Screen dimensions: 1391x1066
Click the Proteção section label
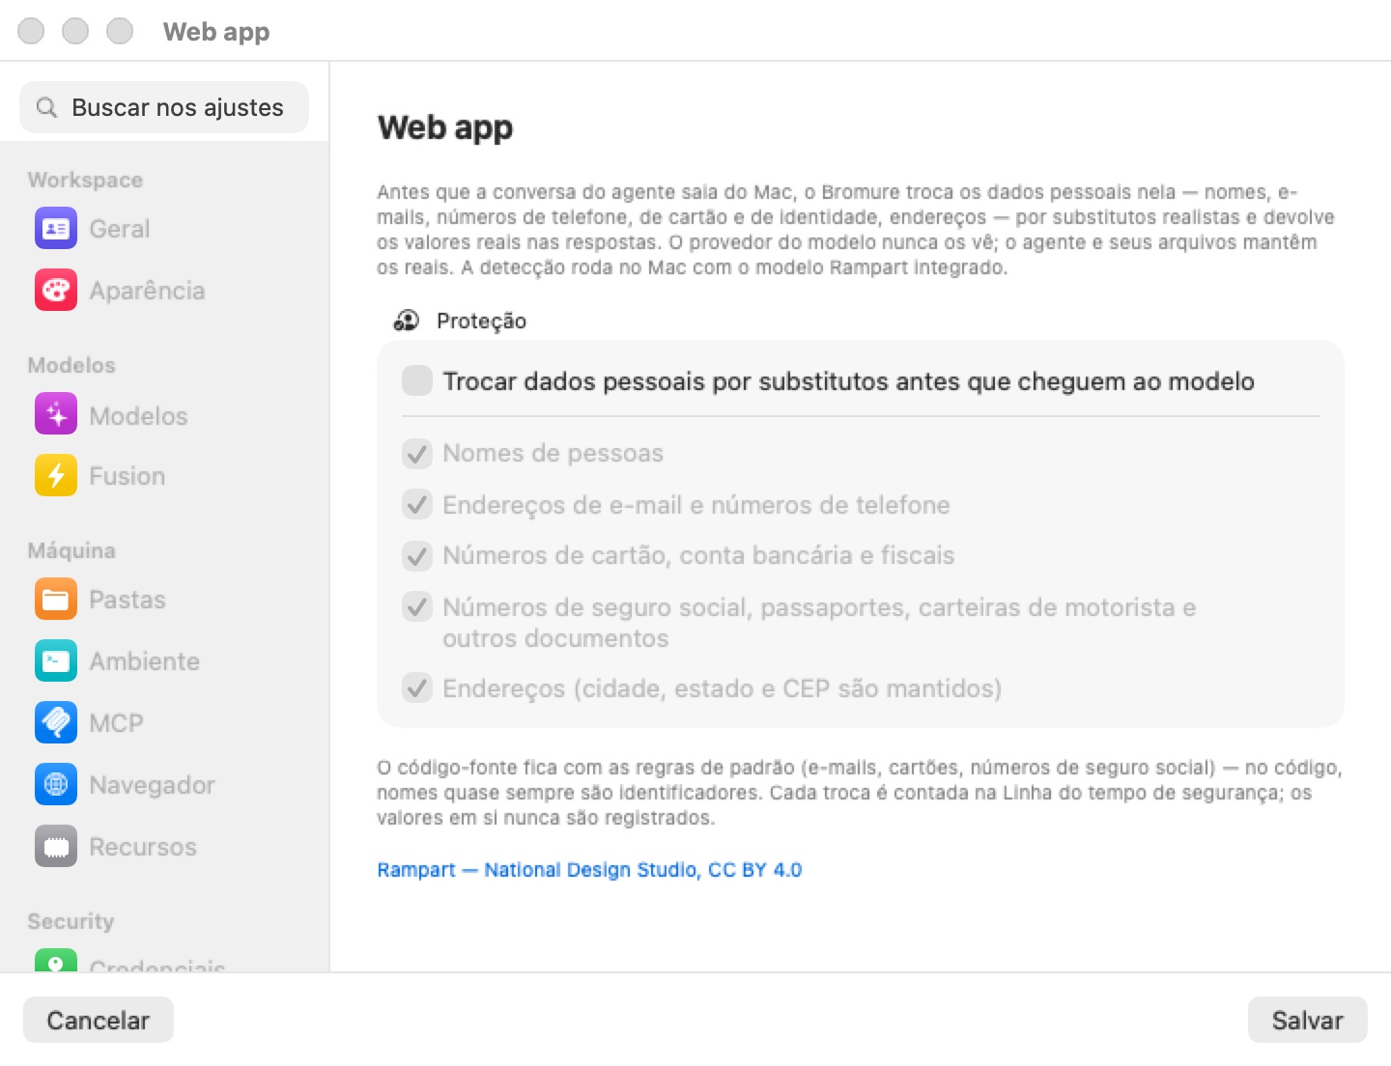(x=481, y=321)
